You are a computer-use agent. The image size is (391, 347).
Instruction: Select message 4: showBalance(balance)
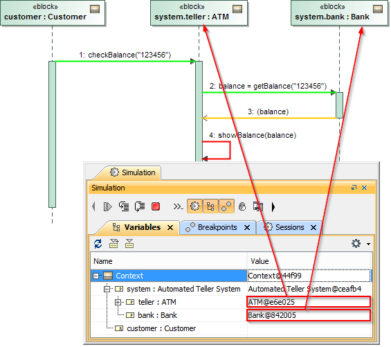253,135
